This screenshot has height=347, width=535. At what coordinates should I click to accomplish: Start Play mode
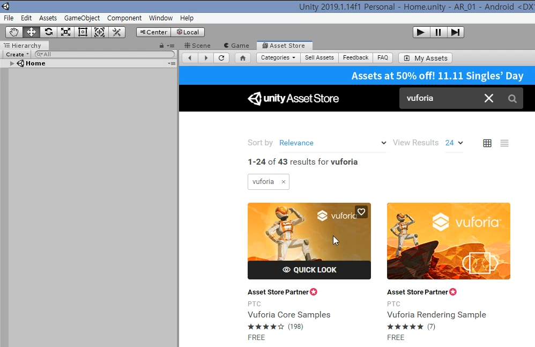[421, 32]
